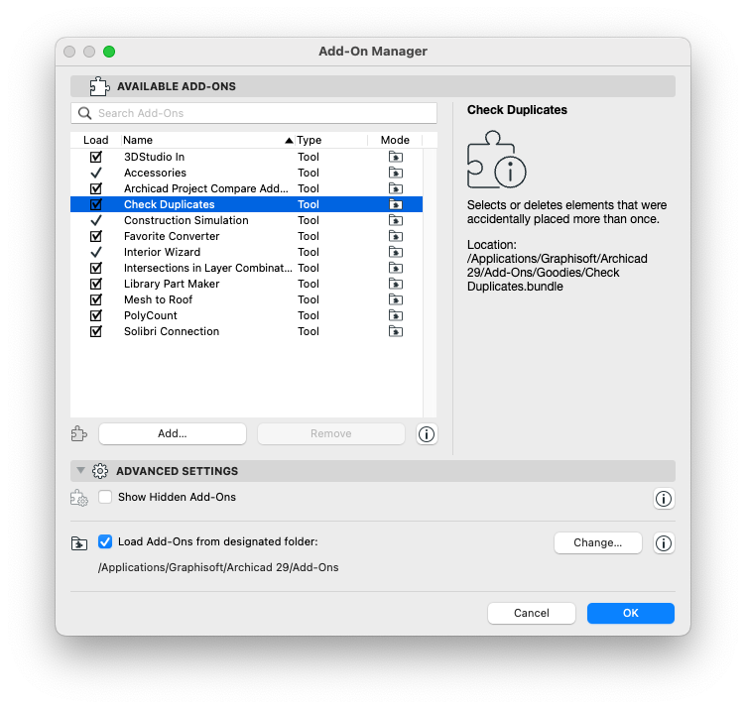746x709 pixels.
Task: Select the 3DStudio In row
Action: coord(246,157)
